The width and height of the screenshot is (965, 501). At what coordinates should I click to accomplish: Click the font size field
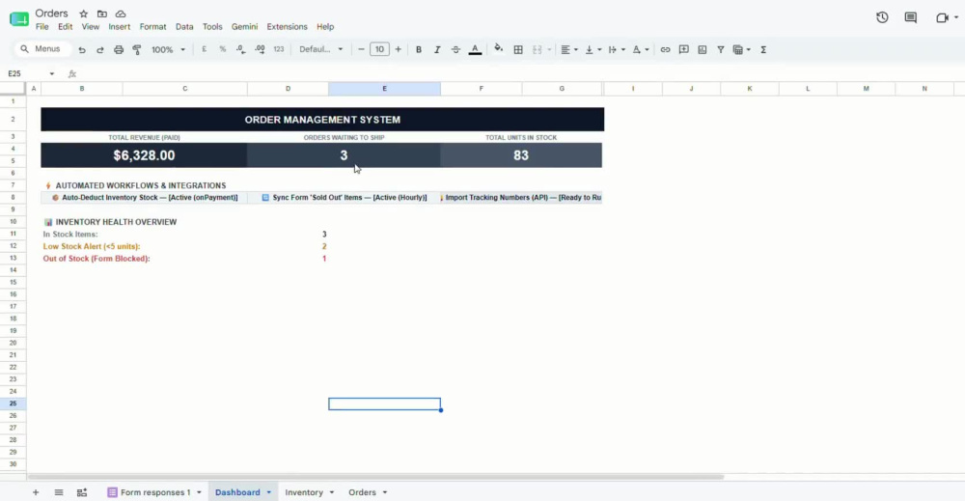379,49
